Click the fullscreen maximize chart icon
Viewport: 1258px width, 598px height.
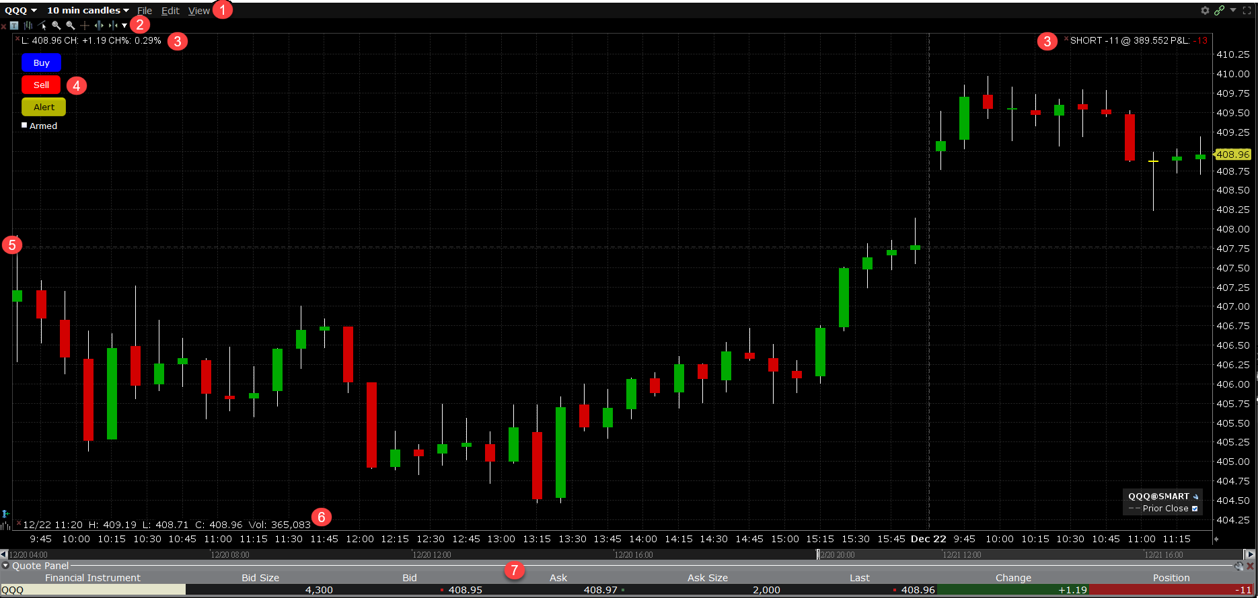[1247, 10]
